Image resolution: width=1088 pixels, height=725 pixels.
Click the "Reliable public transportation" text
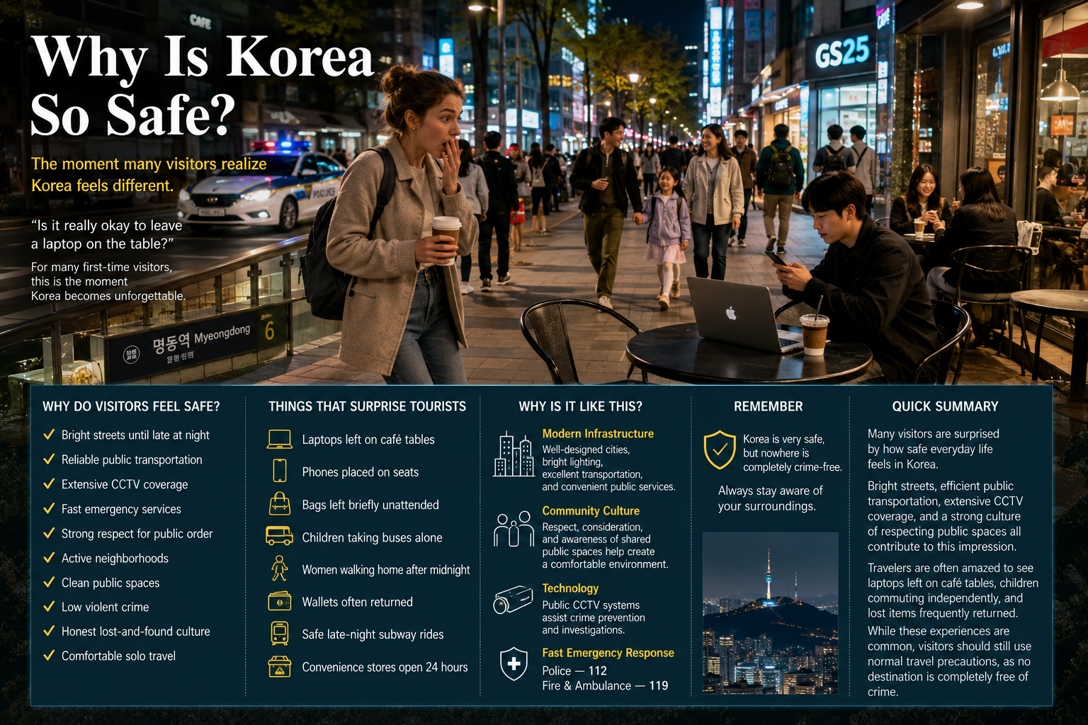point(132,459)
